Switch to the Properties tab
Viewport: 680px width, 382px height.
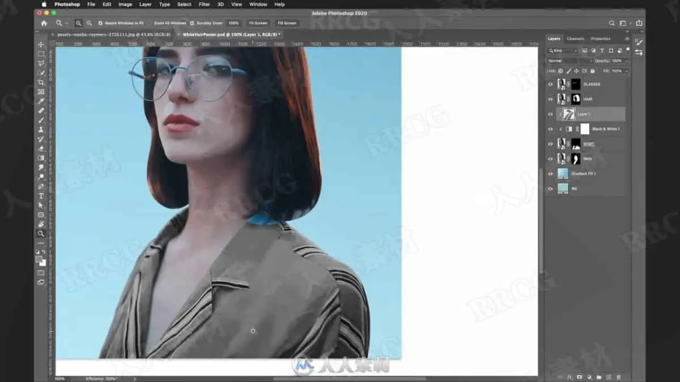(601, 39)
